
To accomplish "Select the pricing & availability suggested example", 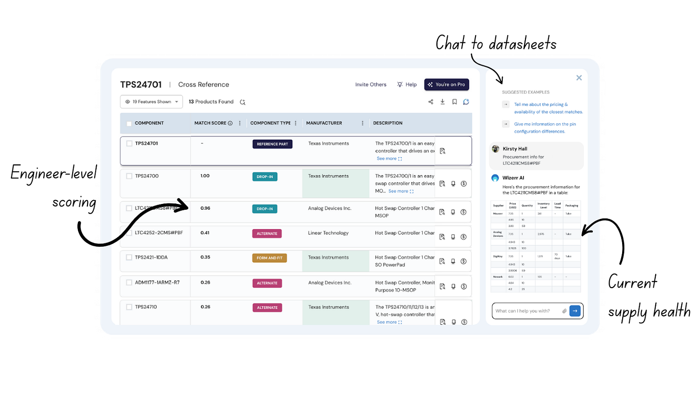I will click(548, 108).
